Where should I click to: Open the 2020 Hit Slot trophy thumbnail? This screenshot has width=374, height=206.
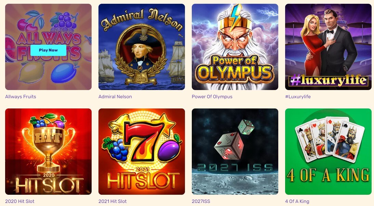tap(49, 151)
